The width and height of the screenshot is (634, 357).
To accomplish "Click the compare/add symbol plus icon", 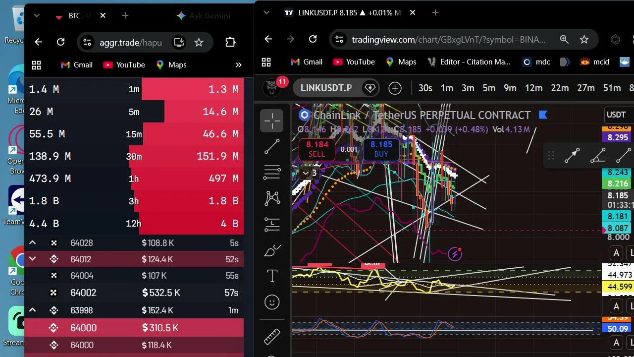I will 395,88.
